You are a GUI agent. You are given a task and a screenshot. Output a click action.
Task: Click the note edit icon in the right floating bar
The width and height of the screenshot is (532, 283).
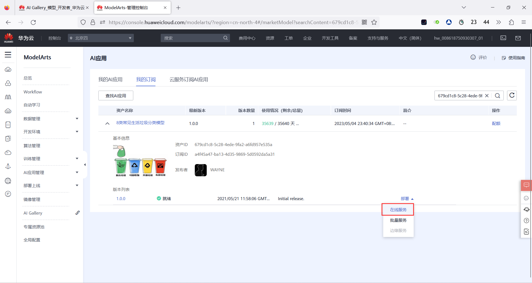pyautogui.click(x=526, y=232)
